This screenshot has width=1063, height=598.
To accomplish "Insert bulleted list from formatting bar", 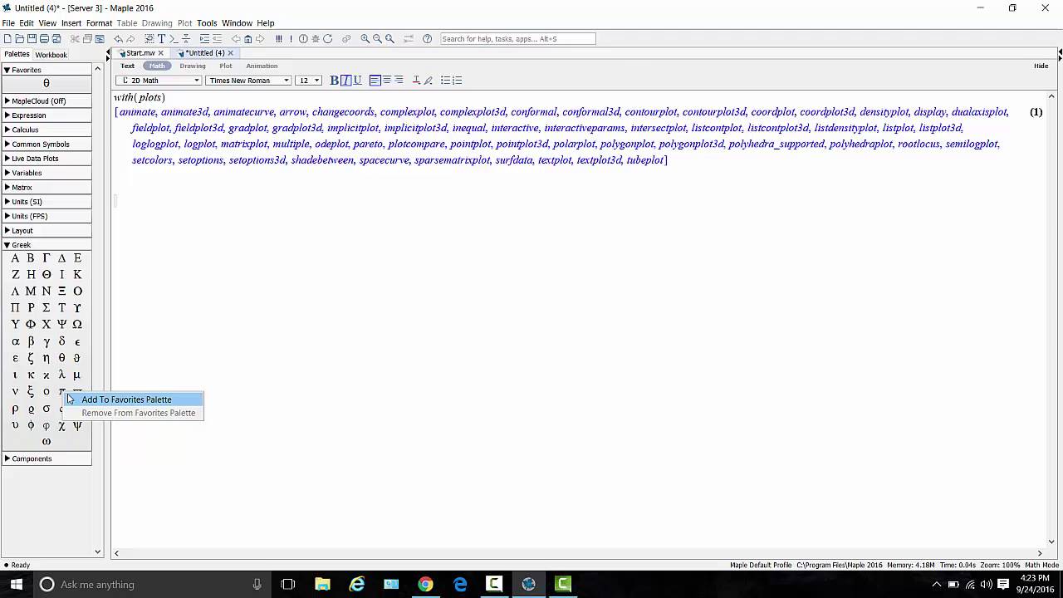I will [445, 81].
